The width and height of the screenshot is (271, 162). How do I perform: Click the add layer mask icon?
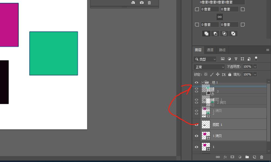point(232,157)
